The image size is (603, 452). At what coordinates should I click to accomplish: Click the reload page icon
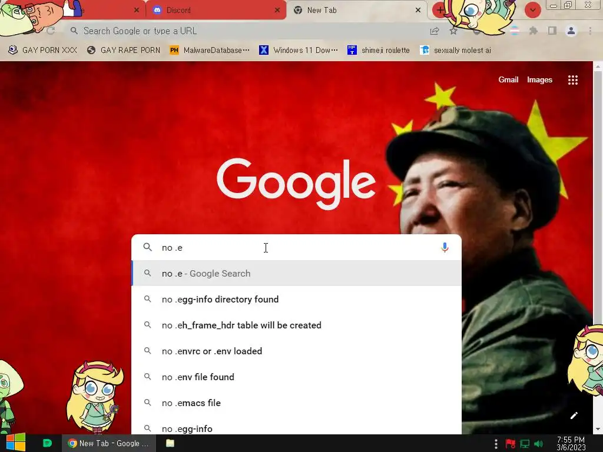point(51,31)
